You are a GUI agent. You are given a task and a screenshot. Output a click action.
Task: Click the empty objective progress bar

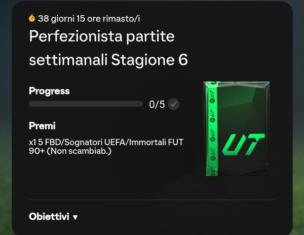click(x=86, y=104)
